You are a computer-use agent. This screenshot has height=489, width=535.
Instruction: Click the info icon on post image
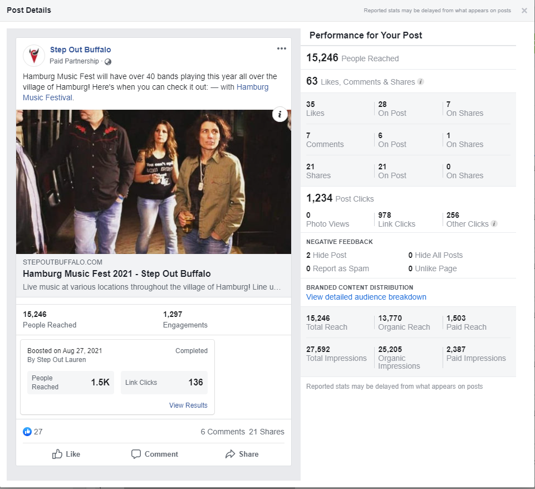280,114
